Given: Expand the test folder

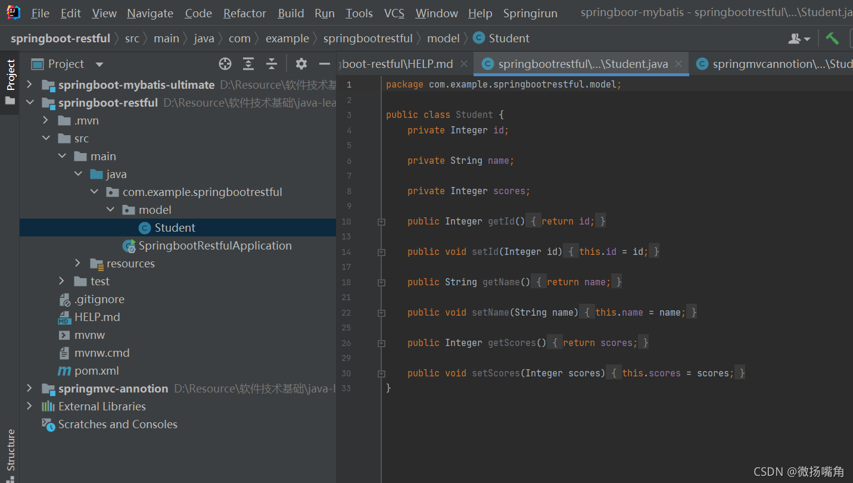Looking at the screenshot, I should pos(62,281).
